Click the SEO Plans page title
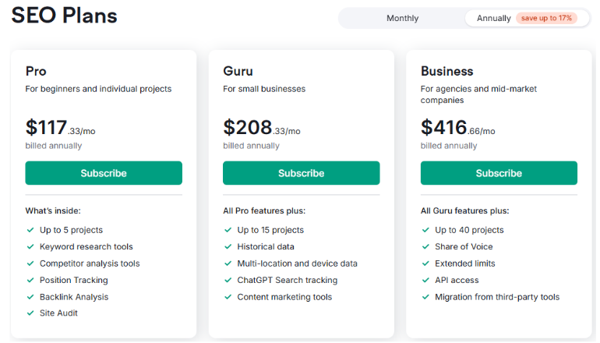 (64, 16)
